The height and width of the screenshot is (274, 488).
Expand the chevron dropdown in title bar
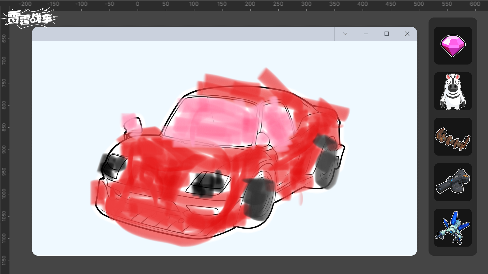(345, 34)
